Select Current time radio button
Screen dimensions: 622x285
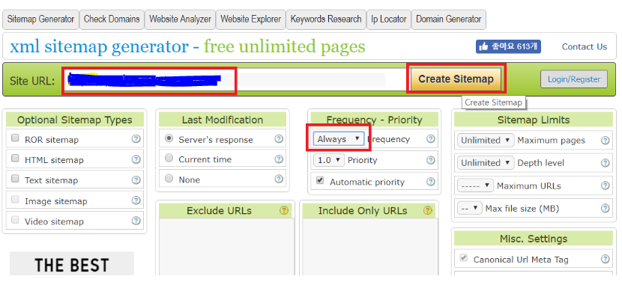click(x=169, y=159)
